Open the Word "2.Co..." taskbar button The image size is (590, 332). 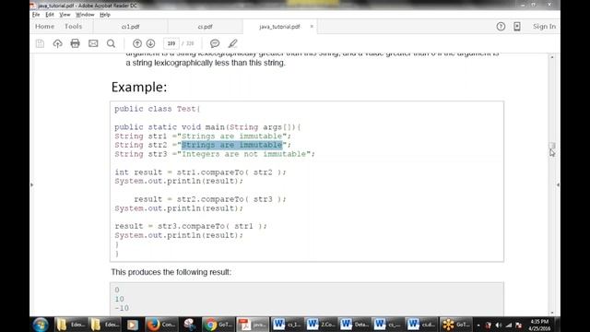pos(320,325)
